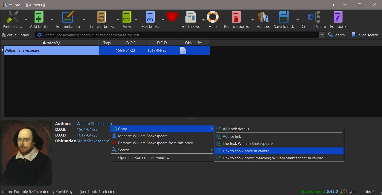Expand the Add books dropdown arrow
Viewport: 382px width, 195px height.
pyautogui.click(x=52, y=20)
